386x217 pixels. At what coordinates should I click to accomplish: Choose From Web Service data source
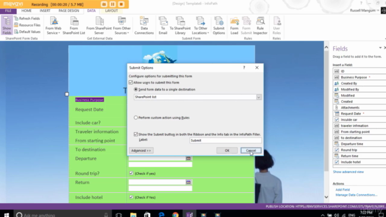pos(54,25)
